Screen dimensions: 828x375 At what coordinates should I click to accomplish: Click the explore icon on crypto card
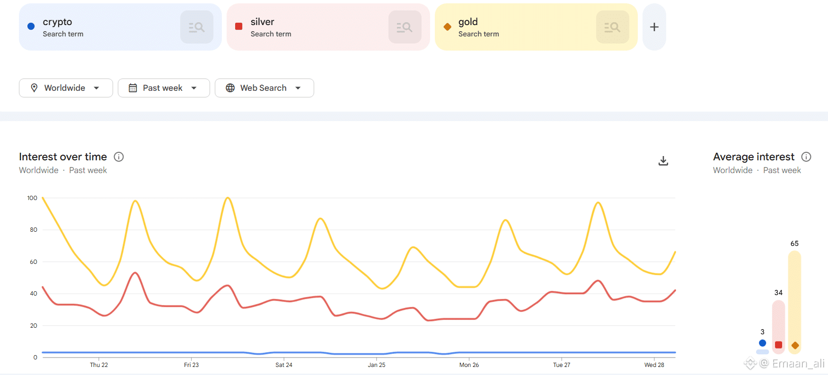point(196,27)
